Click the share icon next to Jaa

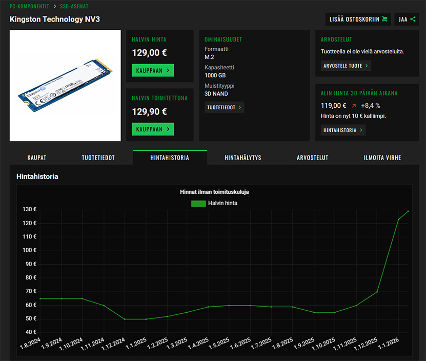(413, 19)
